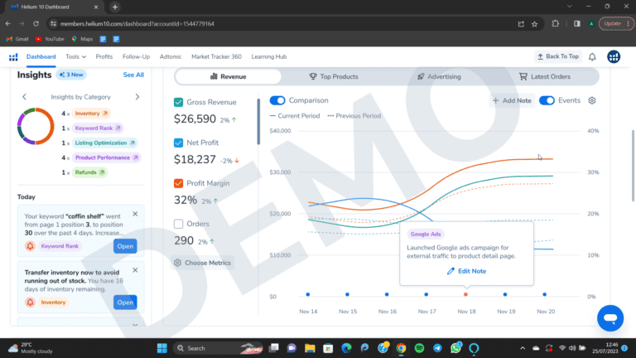
Task: Click Add Note button
Action: click(512, 100)
